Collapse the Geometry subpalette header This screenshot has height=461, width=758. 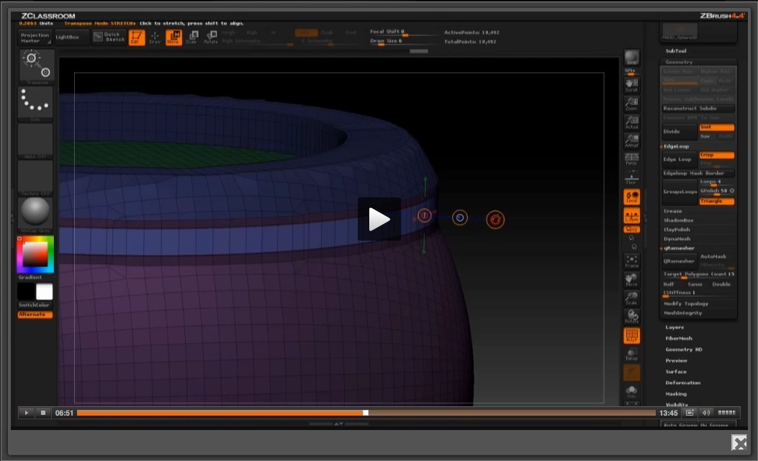point(679,62)
